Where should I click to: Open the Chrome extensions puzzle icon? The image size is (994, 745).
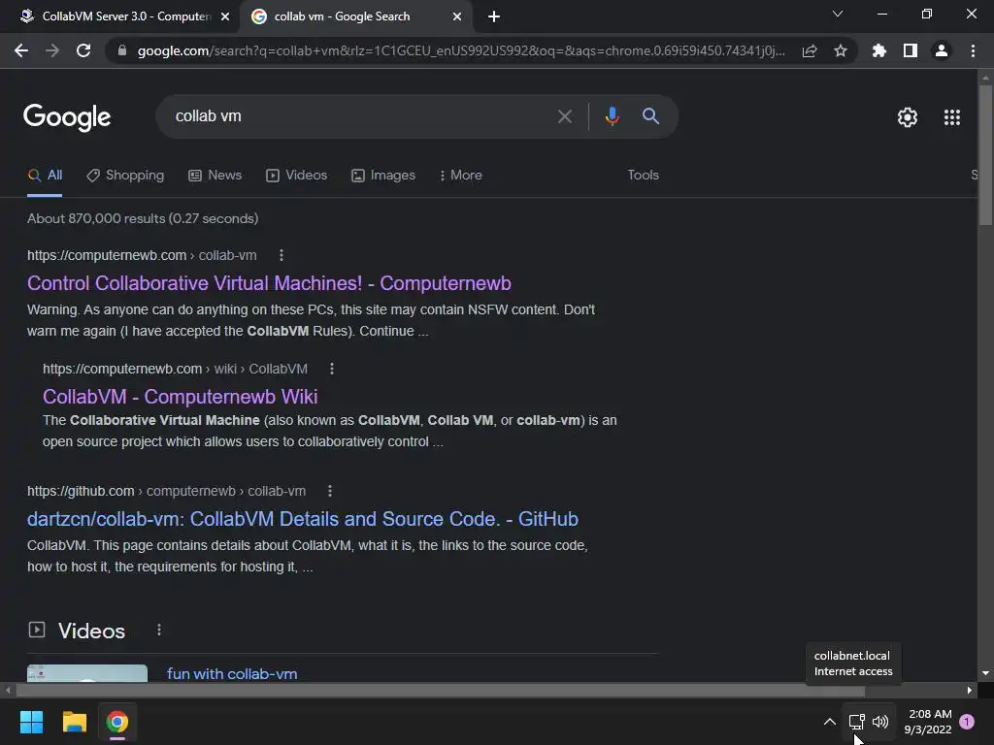(878, 50)
